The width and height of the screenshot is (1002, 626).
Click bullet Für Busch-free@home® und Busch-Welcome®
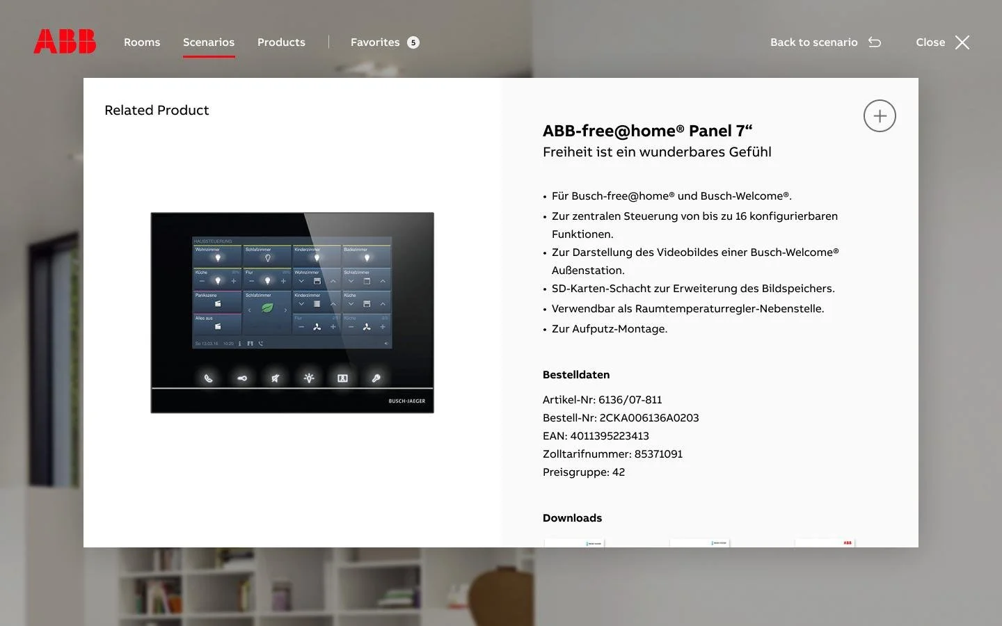671,196
